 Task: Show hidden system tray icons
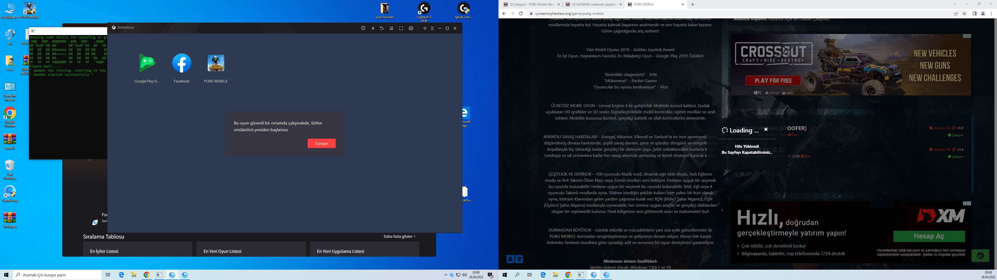[446, 275]
